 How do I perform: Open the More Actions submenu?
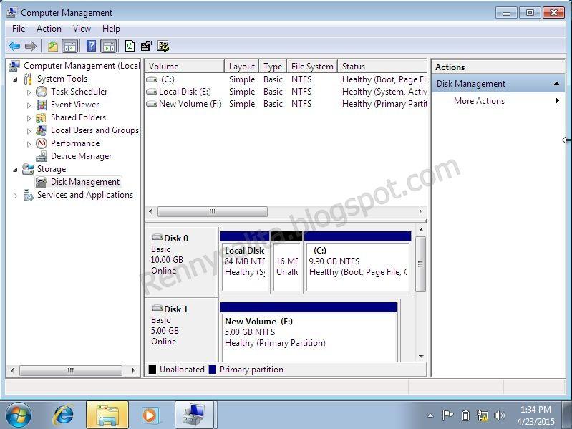[x=498, y=101]
